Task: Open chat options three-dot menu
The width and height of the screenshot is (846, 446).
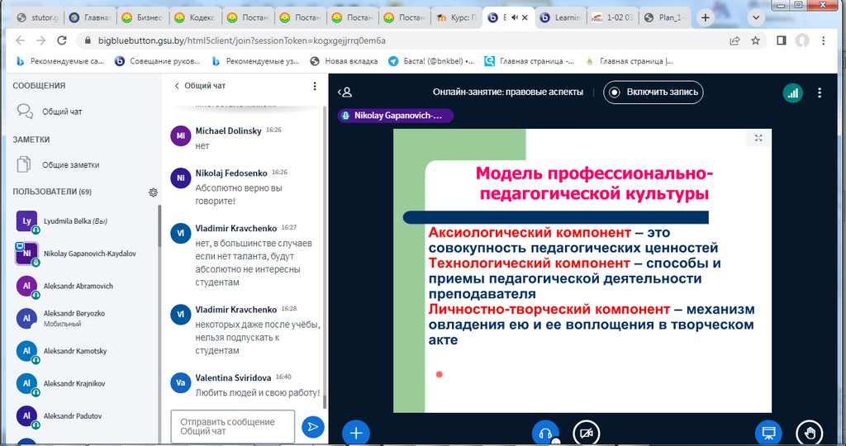Action: [x=314, y=86]
